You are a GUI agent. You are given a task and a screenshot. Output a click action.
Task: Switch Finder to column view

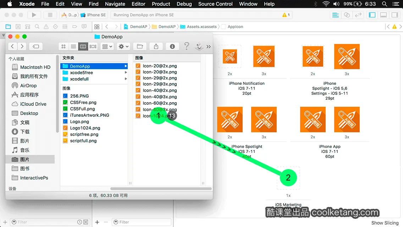pyautogui.click(x=83, y=46)
